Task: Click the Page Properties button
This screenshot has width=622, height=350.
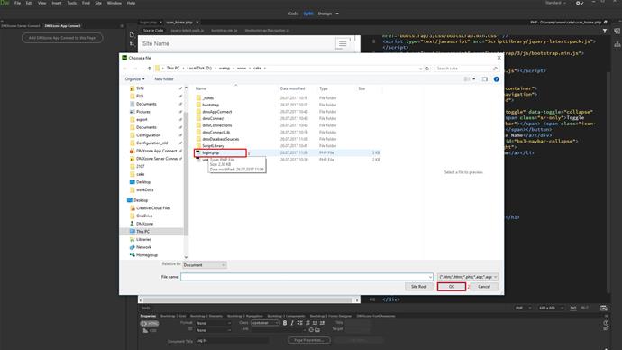Action: click(309, 340)
